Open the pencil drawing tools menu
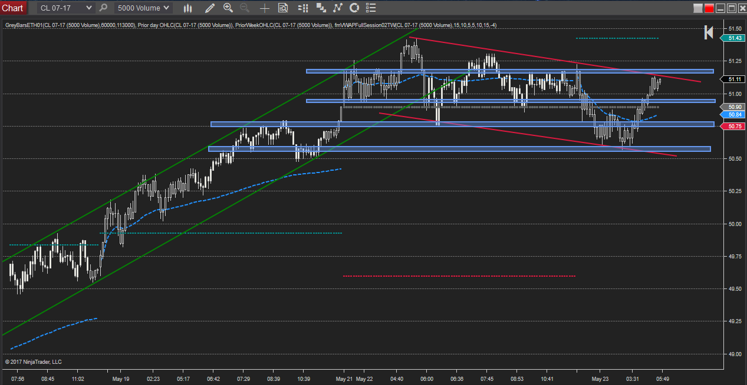Viewport: 747px width, 385px height. point(210,8)
